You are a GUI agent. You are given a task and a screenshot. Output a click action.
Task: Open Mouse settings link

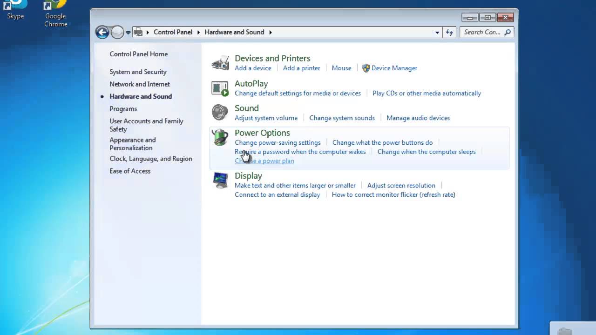point(342,68)
